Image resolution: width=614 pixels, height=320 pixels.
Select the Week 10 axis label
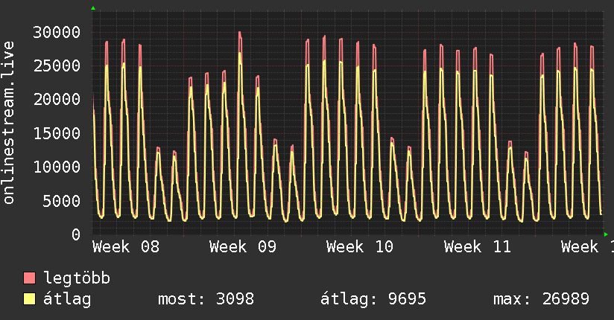pyautogui.click(x=360, y=247)
